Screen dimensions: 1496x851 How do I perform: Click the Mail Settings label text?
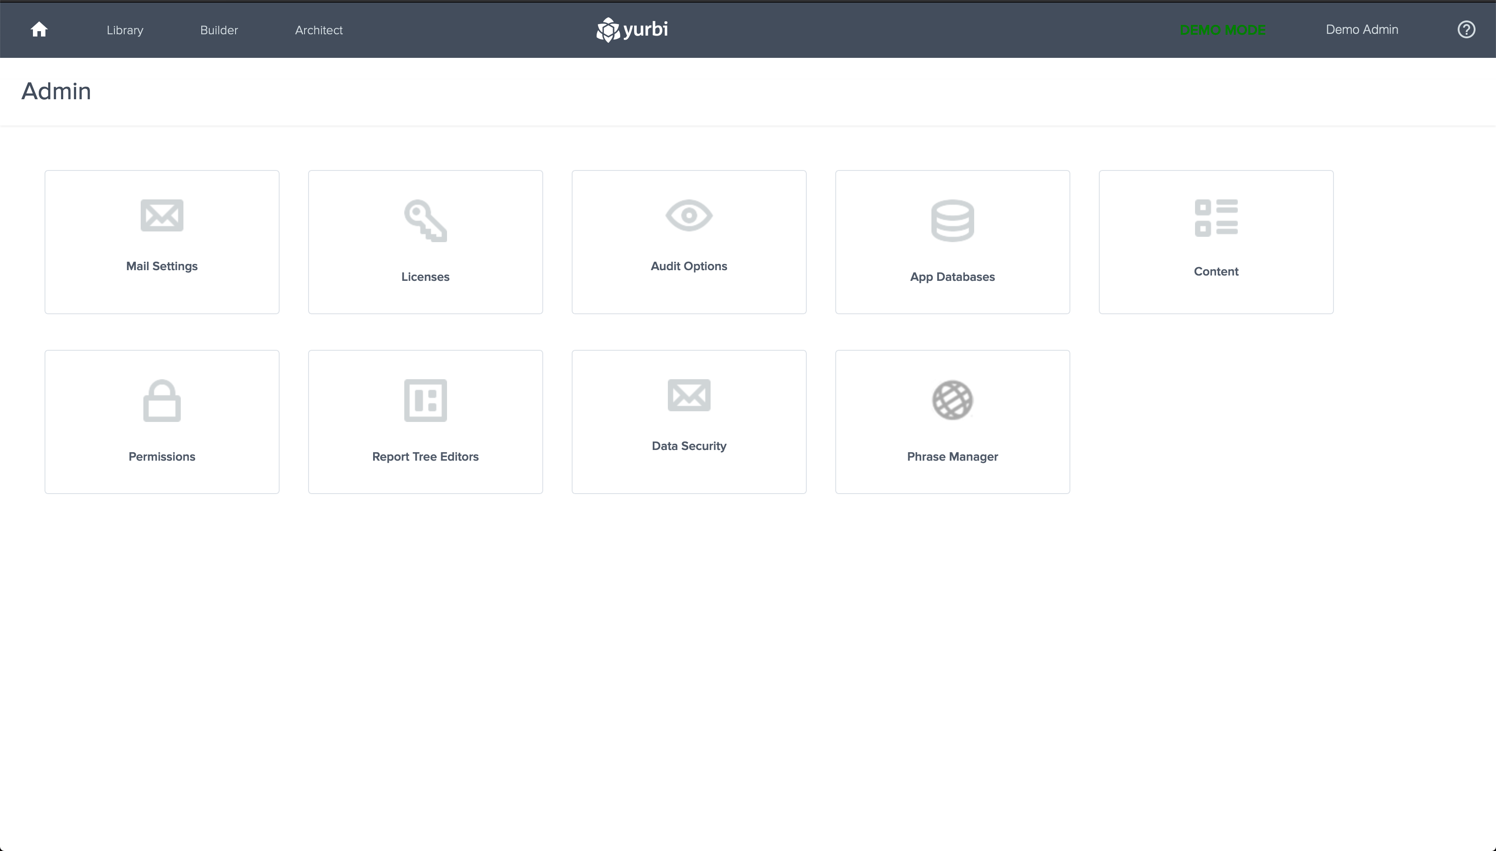[x=162, y=267]
